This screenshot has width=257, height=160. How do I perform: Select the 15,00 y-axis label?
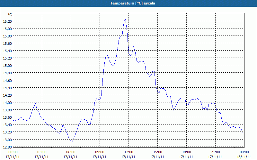coord(7,66)
